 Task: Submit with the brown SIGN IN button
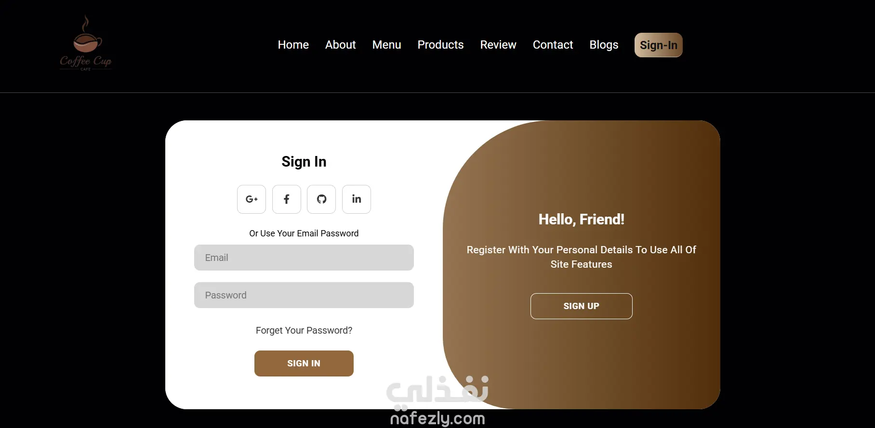pyautogui.click(x=304, y=363)
